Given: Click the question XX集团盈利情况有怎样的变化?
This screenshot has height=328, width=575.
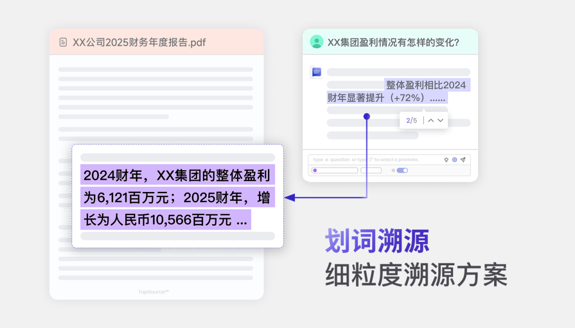Looking at the screenshot, I should pos(393,43).
